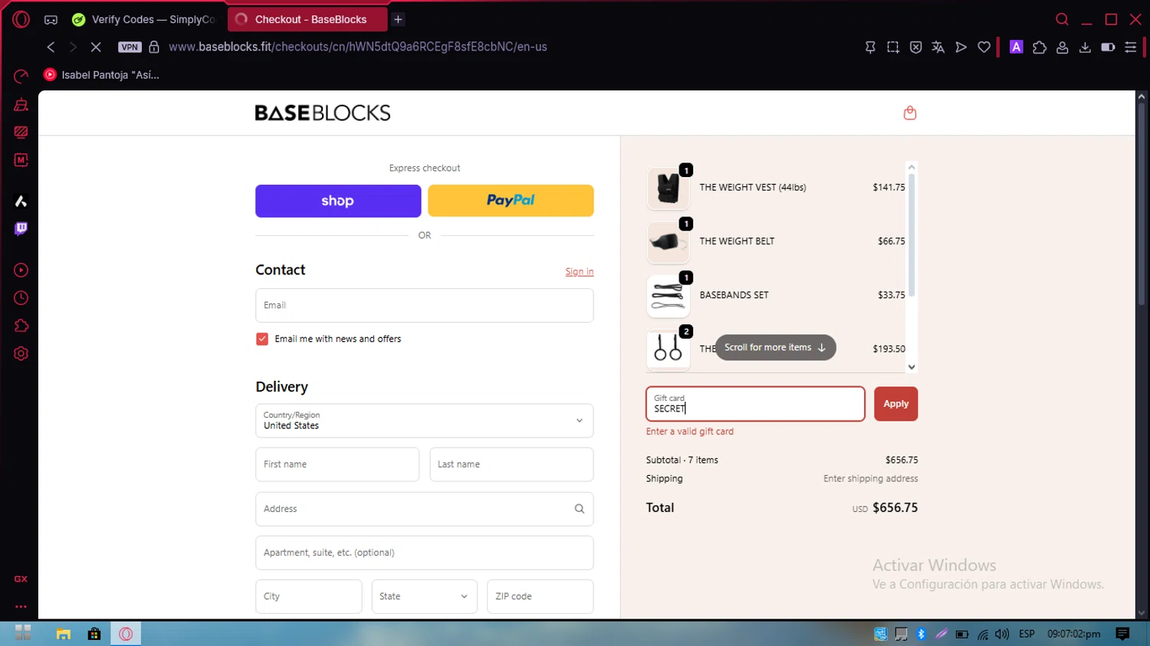Click the volume icon in the system tray
This screenshot has height=646, width=1150.
(1002, 634)
